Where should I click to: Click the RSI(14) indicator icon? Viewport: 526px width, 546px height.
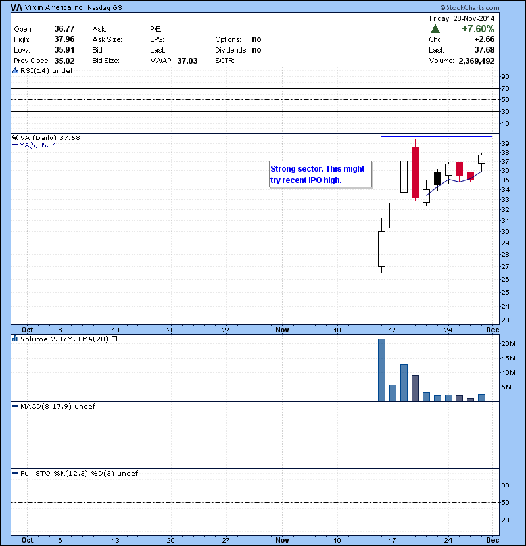[x=15, y=70]
